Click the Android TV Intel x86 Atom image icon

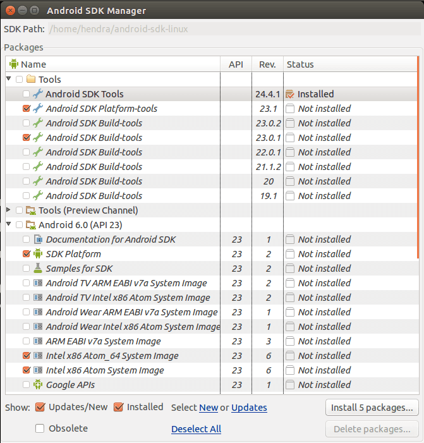pos(38,297)
